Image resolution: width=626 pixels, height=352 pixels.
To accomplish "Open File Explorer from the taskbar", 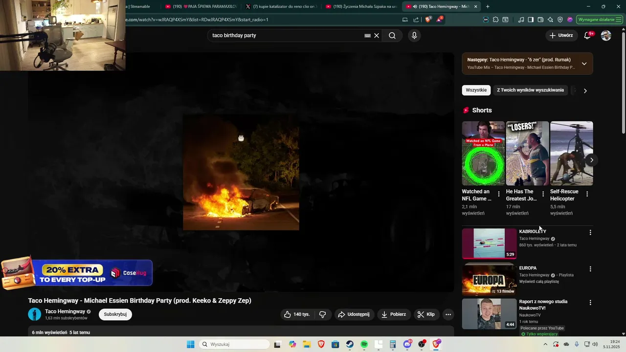I will click(307, 344).
